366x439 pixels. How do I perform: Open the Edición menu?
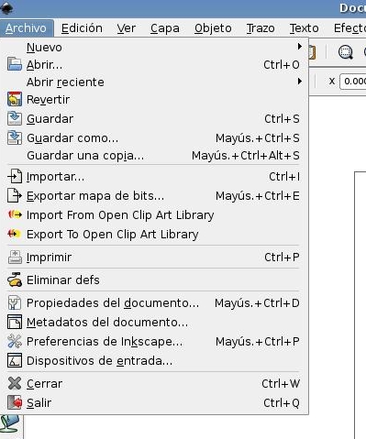(82, 28)
